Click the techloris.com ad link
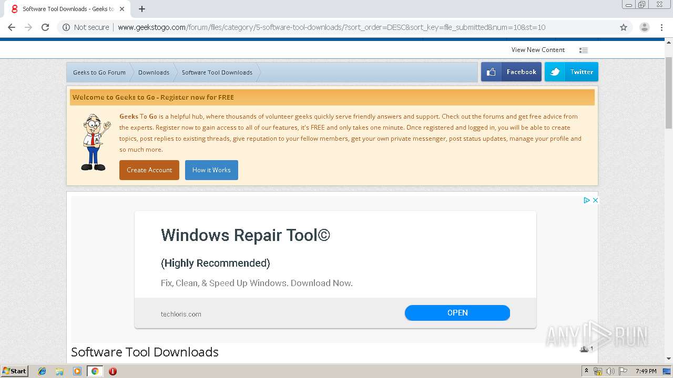The width and height of the screenshot is (673, 378). 181,314
